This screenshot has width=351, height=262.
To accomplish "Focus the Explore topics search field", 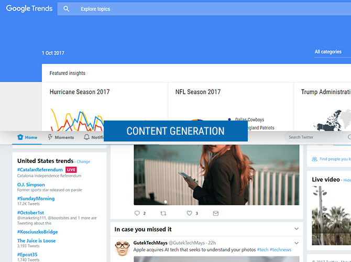I will [204, 9].
